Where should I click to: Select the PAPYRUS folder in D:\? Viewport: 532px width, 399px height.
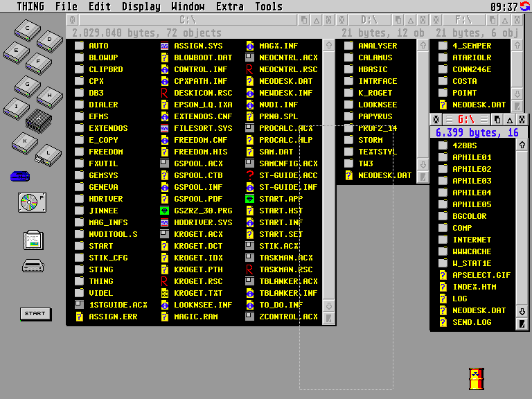tap(368, 116)
